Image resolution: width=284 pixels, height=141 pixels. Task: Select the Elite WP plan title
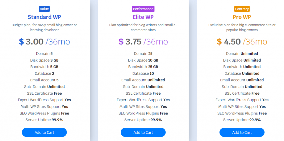(x=143, y=17)
